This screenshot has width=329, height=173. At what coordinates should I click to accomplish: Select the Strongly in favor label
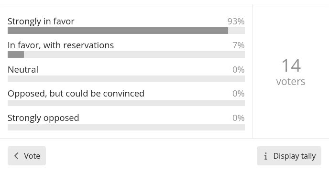coord(41,22)
